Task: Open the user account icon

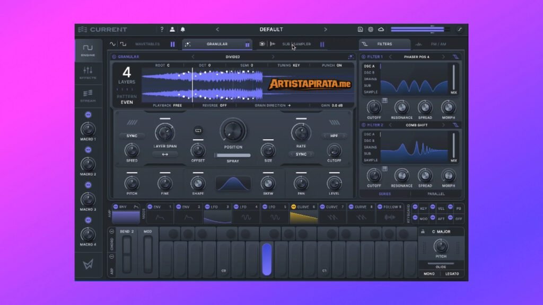Action: (x=172, y=30)
